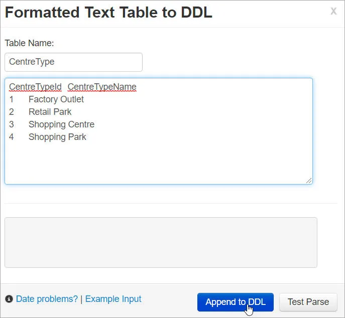Open the Example Input link

tap(113, 299)
